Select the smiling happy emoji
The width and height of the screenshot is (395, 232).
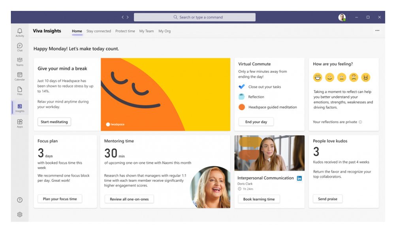(x=329, y=77)
